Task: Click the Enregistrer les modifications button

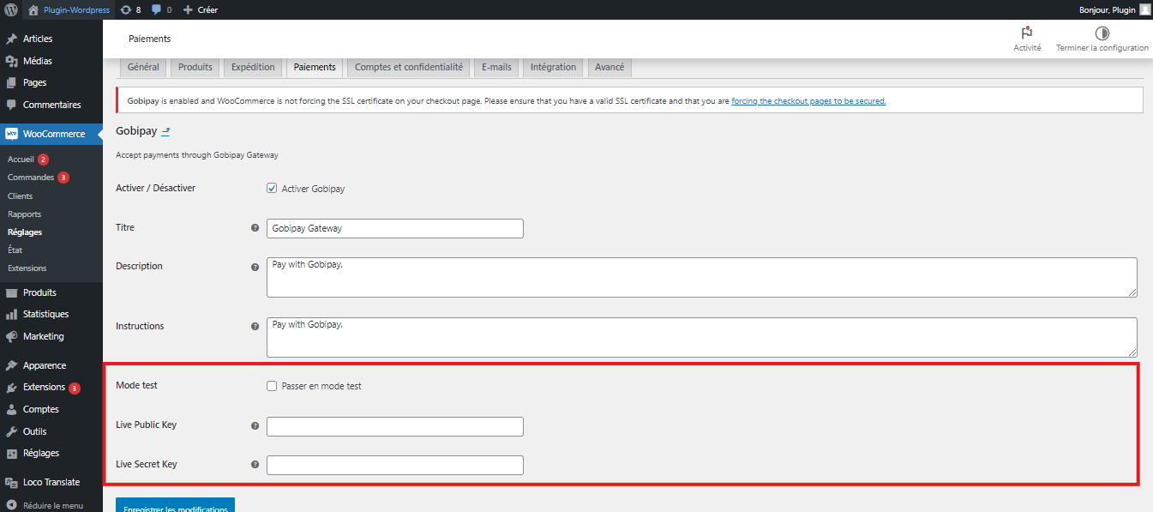Action: [175, 505]
